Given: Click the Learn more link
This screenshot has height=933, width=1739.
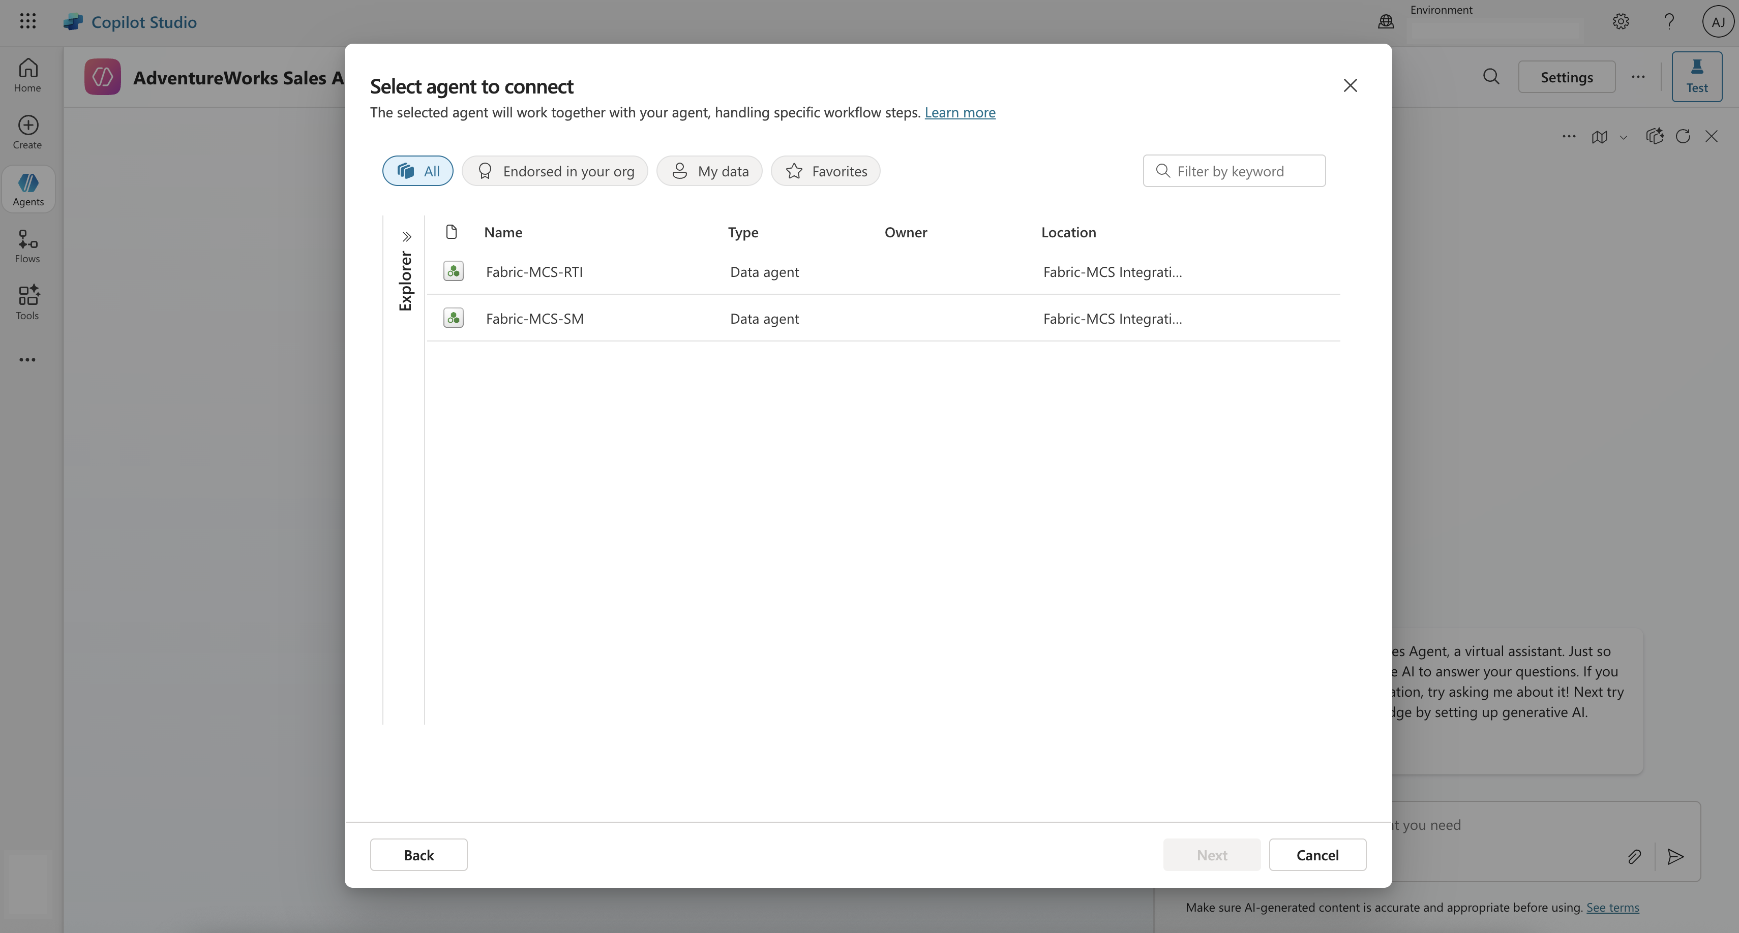Looking at the screenshot, I should point(960,112).
